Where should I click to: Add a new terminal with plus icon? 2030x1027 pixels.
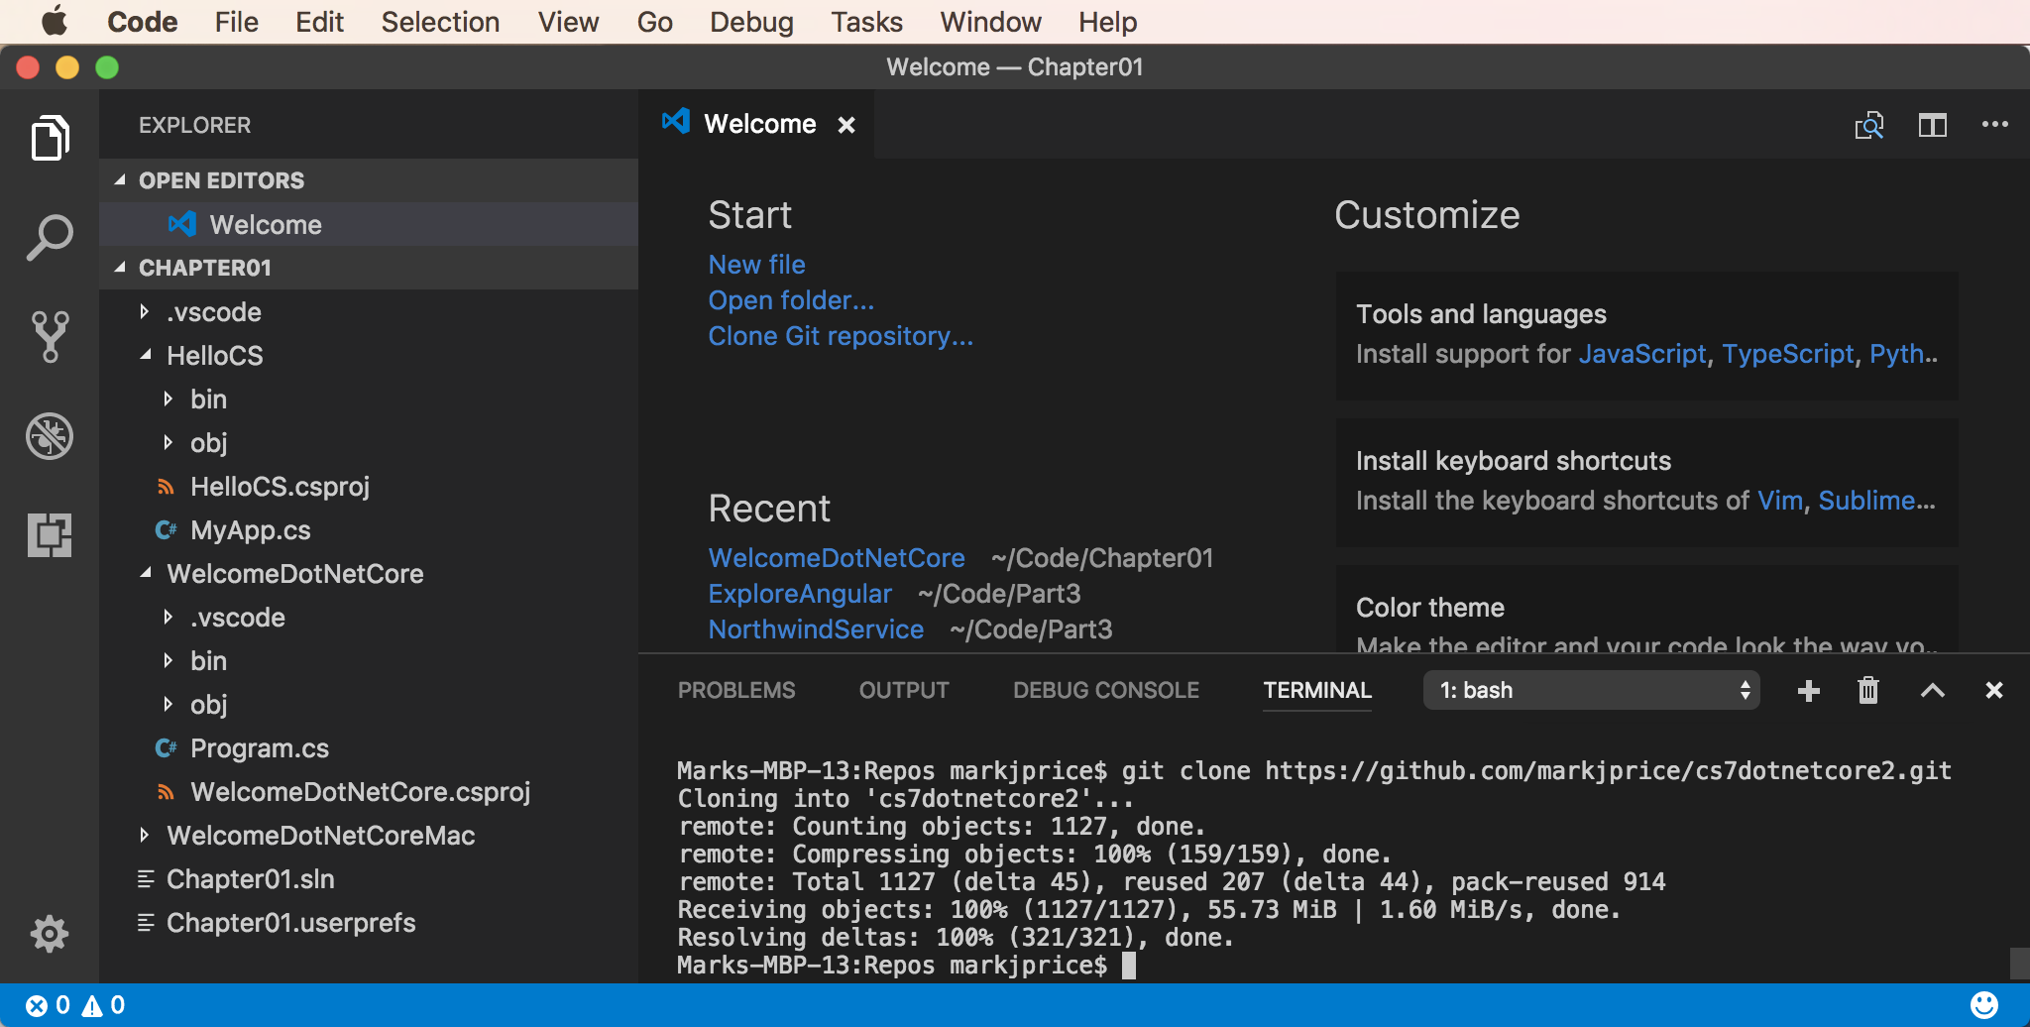pyautogui.click(x=1808, y=691)
